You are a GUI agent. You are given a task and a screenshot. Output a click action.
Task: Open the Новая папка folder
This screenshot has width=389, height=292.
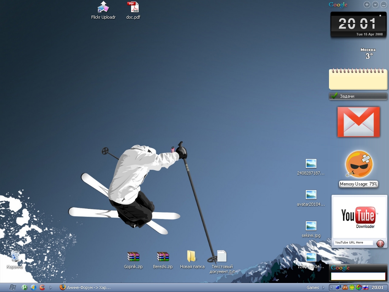pyautogui.click(x=192, y=257)
